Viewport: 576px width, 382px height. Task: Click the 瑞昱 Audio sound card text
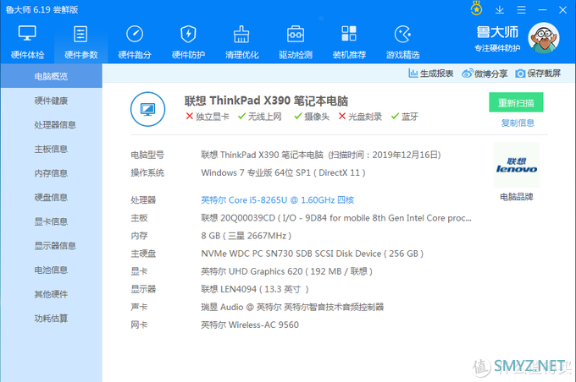point(292,308)
